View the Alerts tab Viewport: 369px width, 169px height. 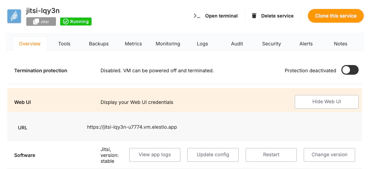pos(306,44)
